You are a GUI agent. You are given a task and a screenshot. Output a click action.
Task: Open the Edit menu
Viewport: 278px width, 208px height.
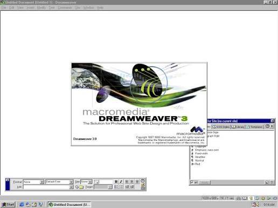pos(12,8)
